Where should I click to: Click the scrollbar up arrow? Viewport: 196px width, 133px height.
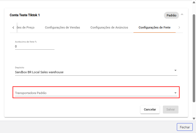point(194,2)
